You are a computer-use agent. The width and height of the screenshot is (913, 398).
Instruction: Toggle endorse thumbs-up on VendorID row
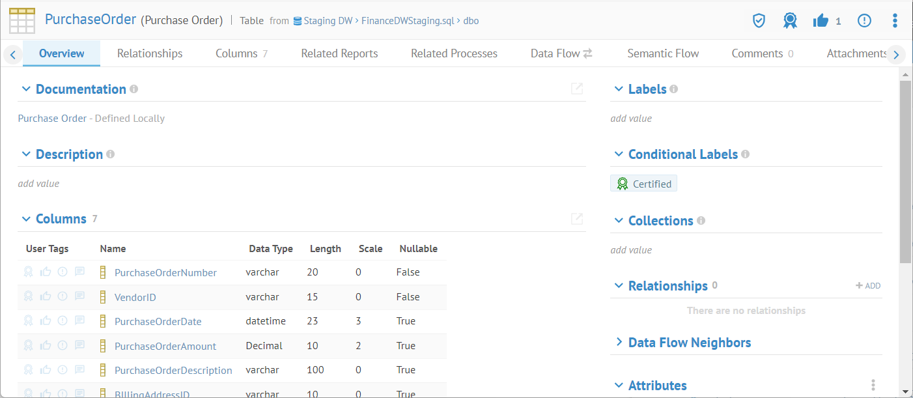click(x=46, y=296)
